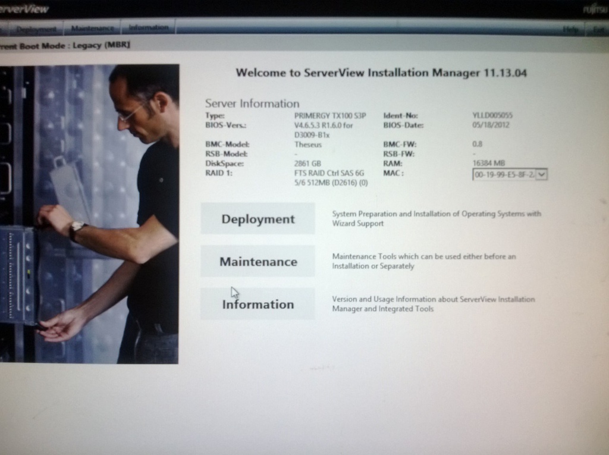Screen dimensions: 609x455
Task: Click the BMC-FW: label
Action: pyautogui.click(x=400, y=145)
